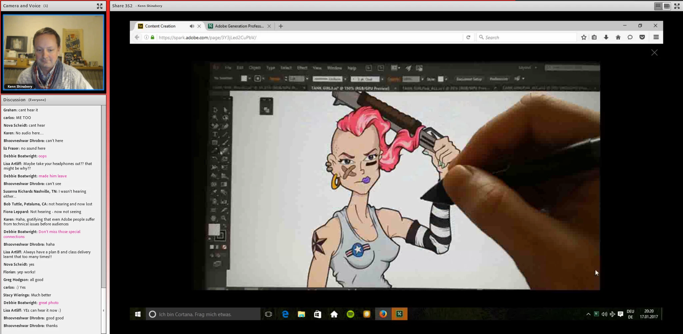Change the DEU keyboard language indicator
Viewport: 683px width, 334px height.
click(630, 314)
